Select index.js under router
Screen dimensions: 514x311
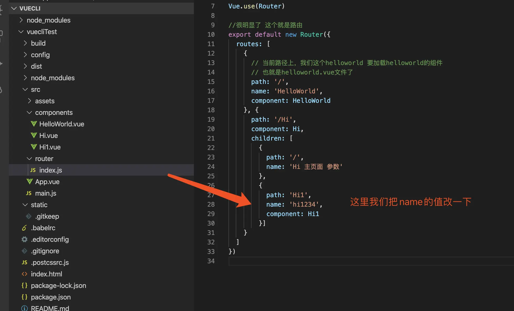click(51, 170)
